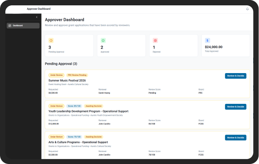259x164 pixels.
Task: Click the red Rejected icon
Action: [155, 41]
